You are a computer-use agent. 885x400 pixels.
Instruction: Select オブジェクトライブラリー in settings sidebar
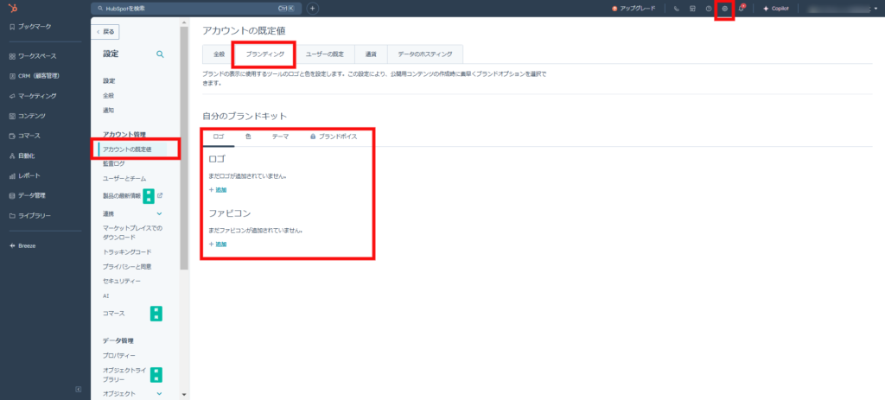(124, 375)
